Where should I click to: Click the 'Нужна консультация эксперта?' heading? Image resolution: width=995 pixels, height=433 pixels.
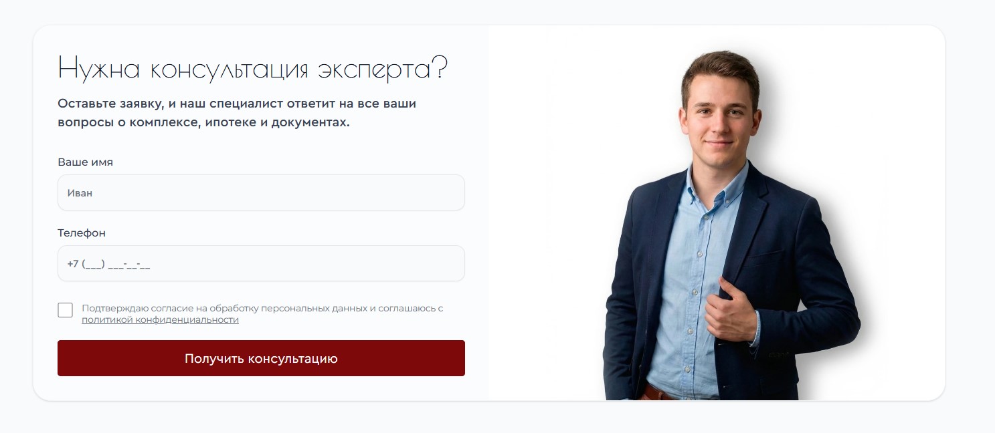[x=252, y=68]
